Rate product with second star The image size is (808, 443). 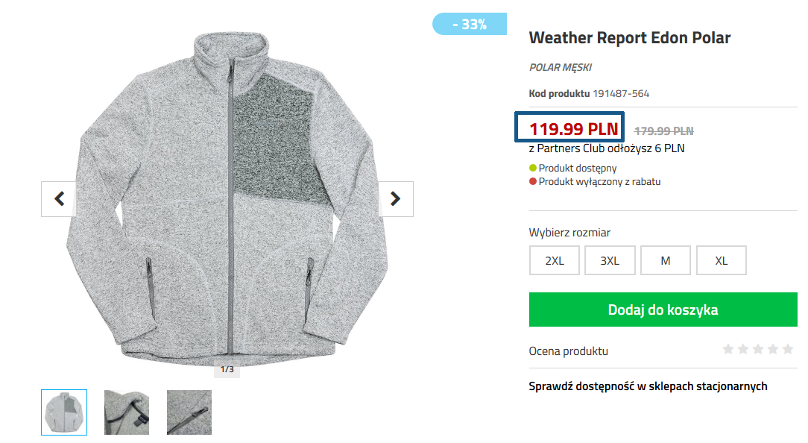[743, 350]
